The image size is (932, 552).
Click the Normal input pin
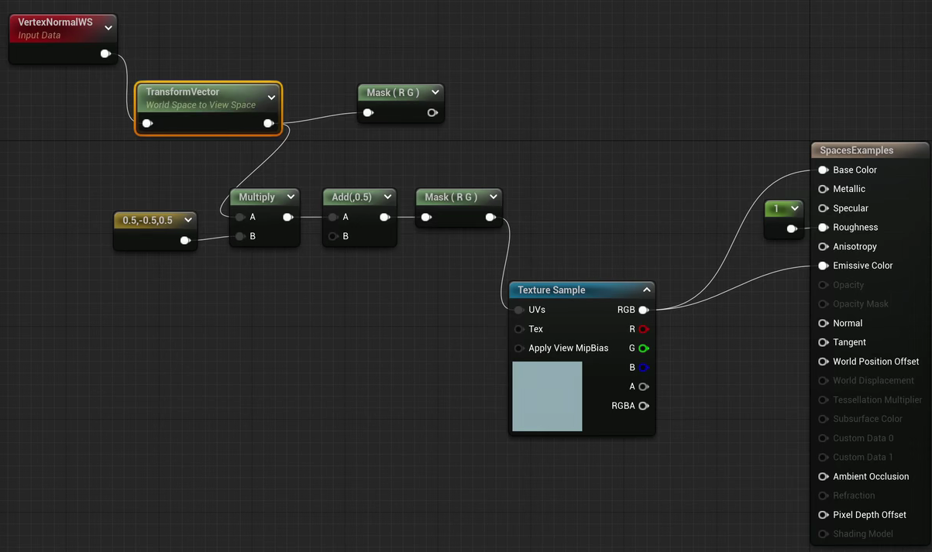[x=824, y=323]
